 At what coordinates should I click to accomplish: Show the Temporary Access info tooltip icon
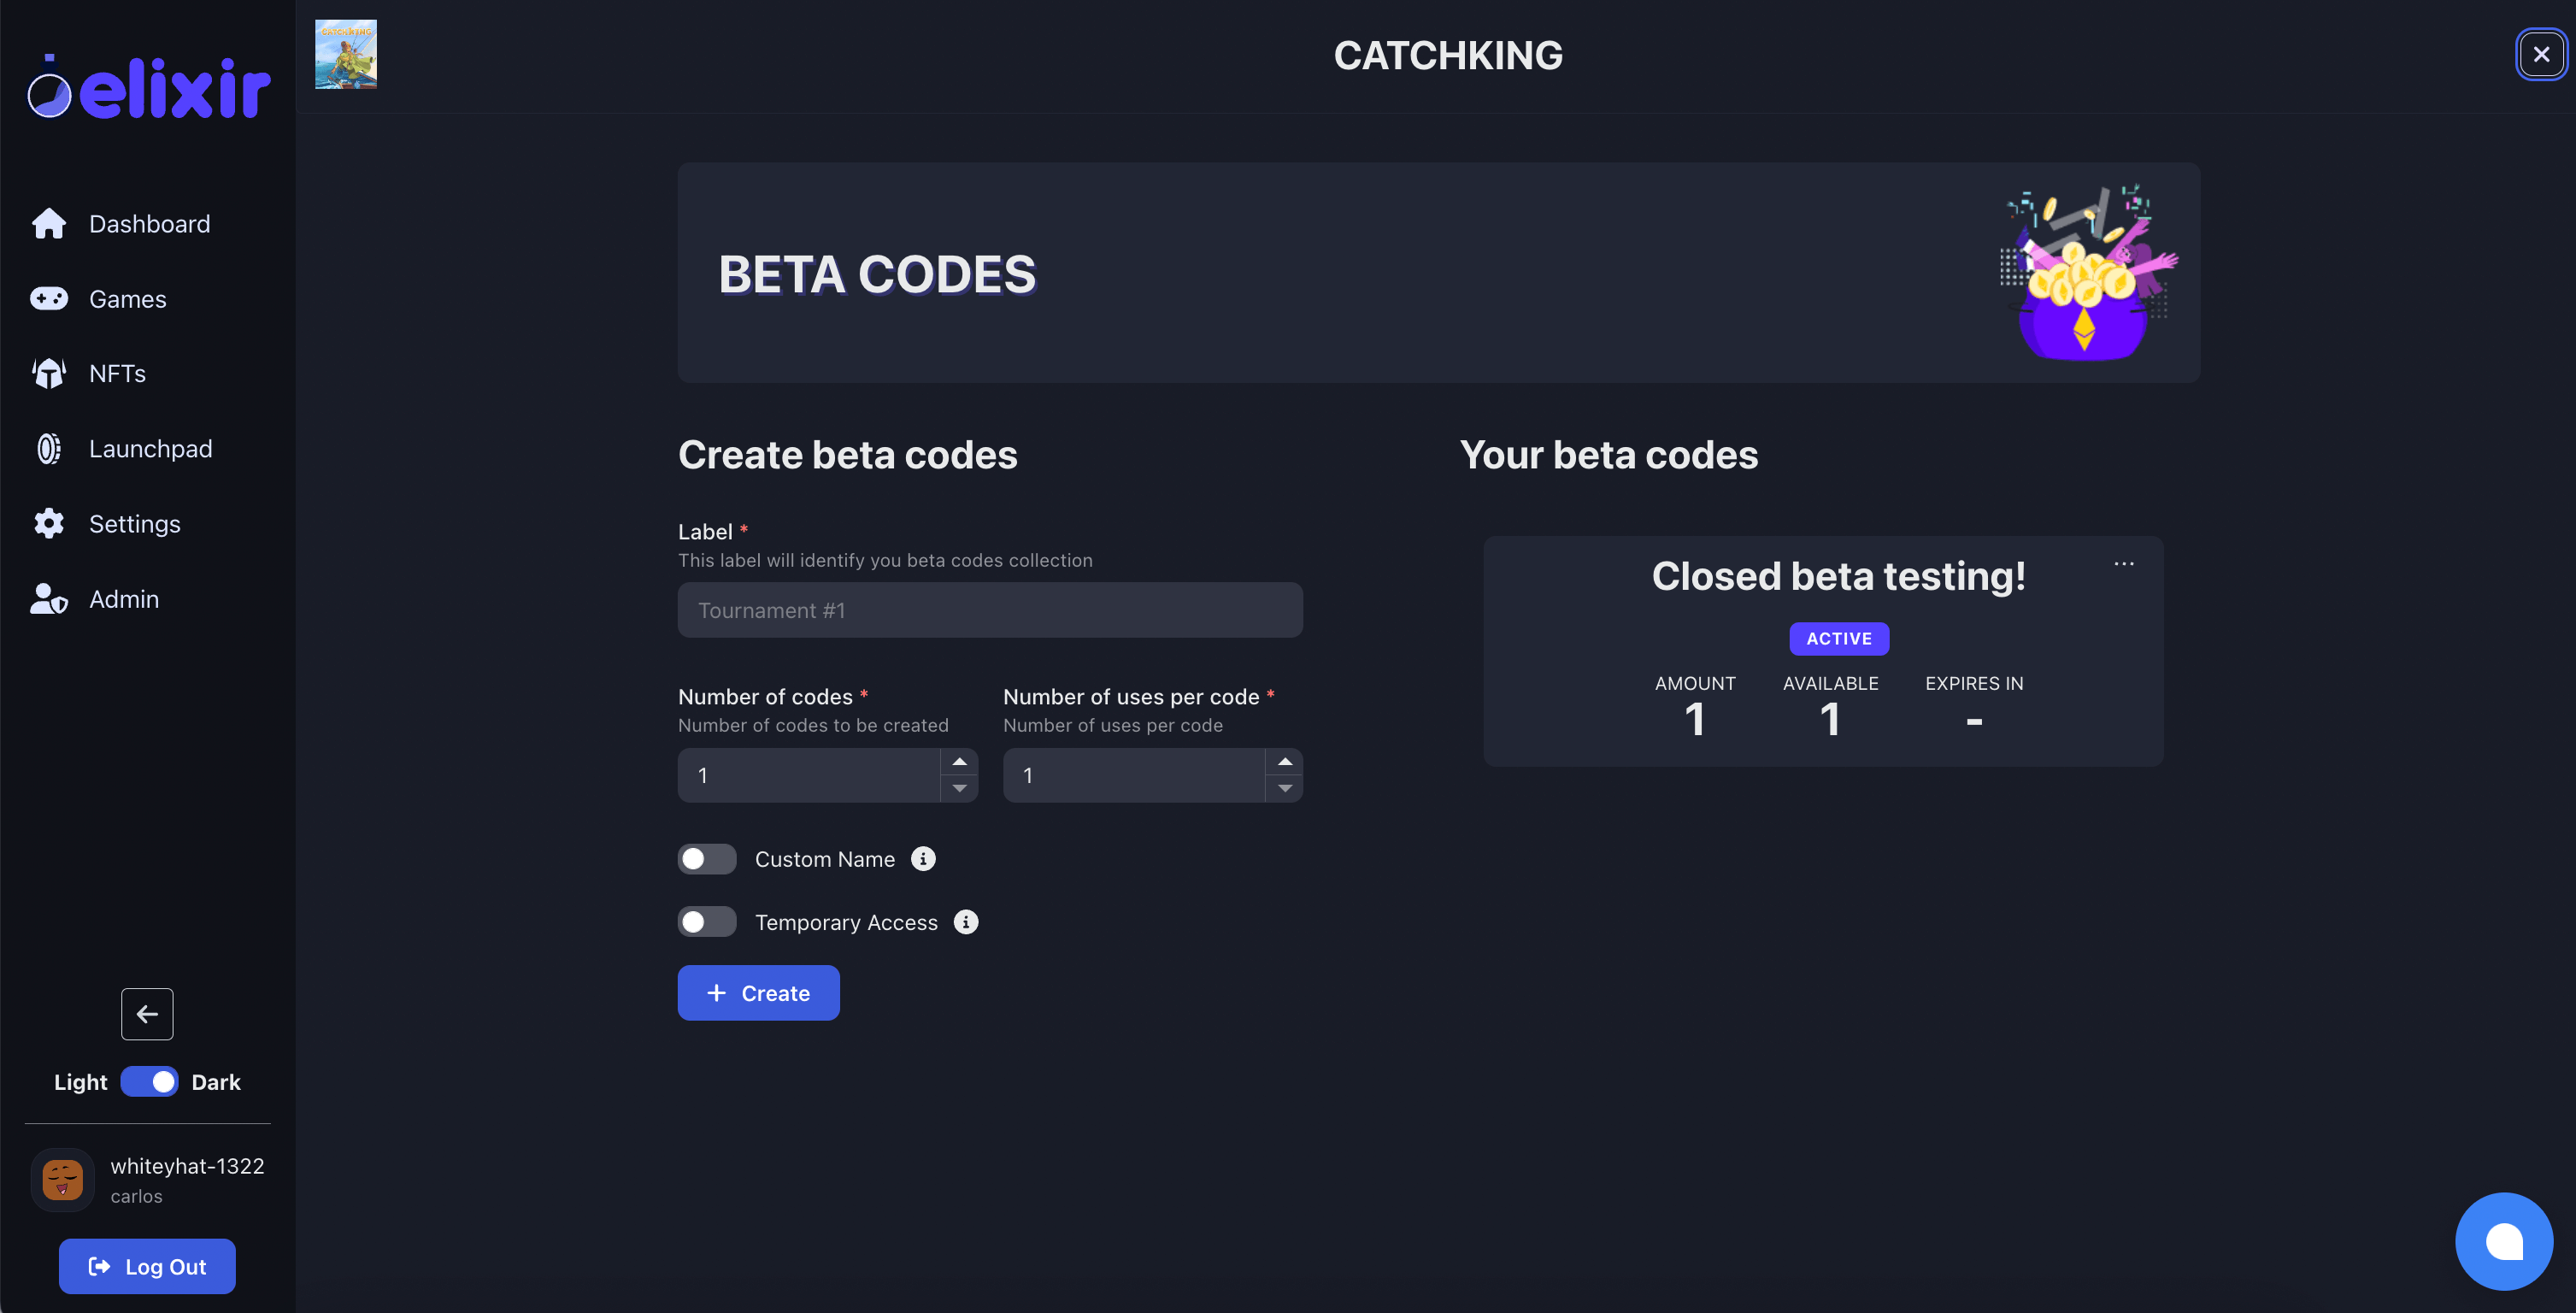coord(965,922)
